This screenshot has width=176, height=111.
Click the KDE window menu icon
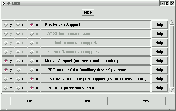(x=4, y=3)
